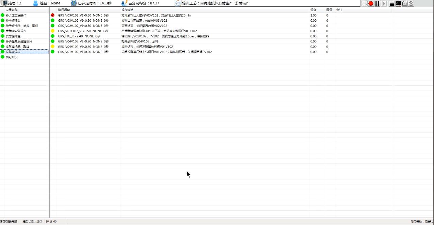Click the clock icon in top toolbar
The width and height of the screenshot is (434, 225).
411,3
